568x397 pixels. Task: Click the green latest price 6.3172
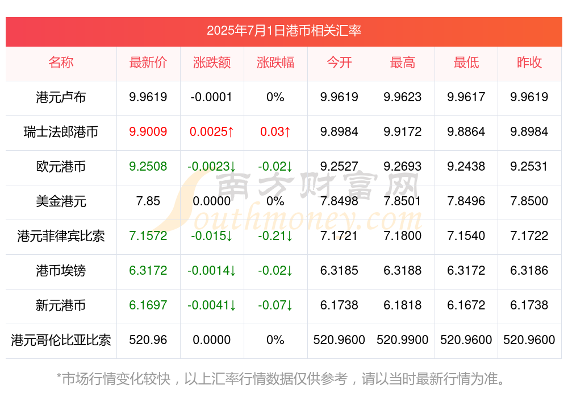pyautogui.click(x=148, y=270)
